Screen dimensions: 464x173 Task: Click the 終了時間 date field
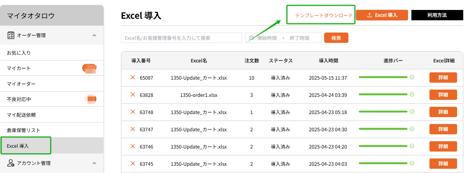pos(300,38)
